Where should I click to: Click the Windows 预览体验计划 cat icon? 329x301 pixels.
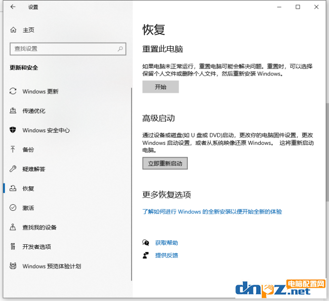[x=13, y=266]
